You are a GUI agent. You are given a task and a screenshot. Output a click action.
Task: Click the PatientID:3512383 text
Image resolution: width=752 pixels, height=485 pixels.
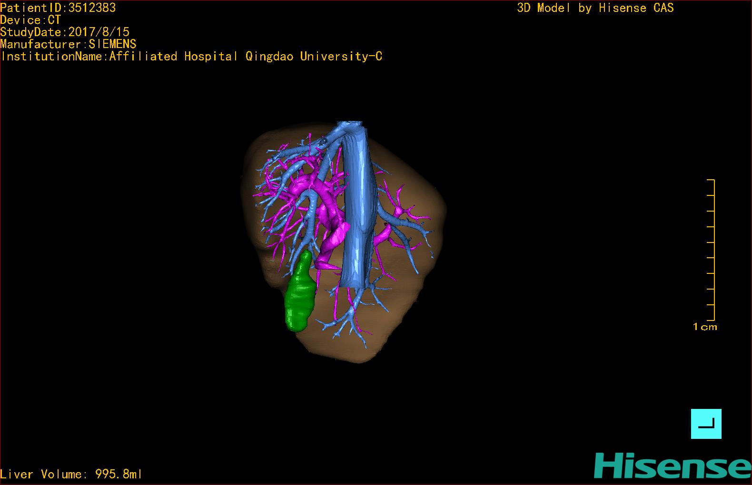click(x=58, y=8)
